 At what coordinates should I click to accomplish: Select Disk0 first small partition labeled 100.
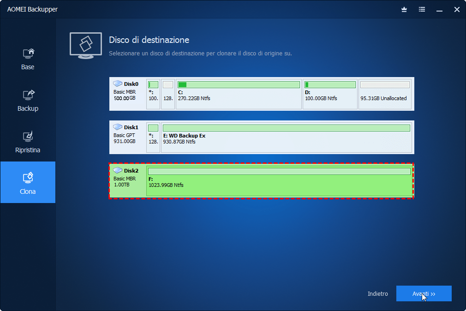(153, 94)
